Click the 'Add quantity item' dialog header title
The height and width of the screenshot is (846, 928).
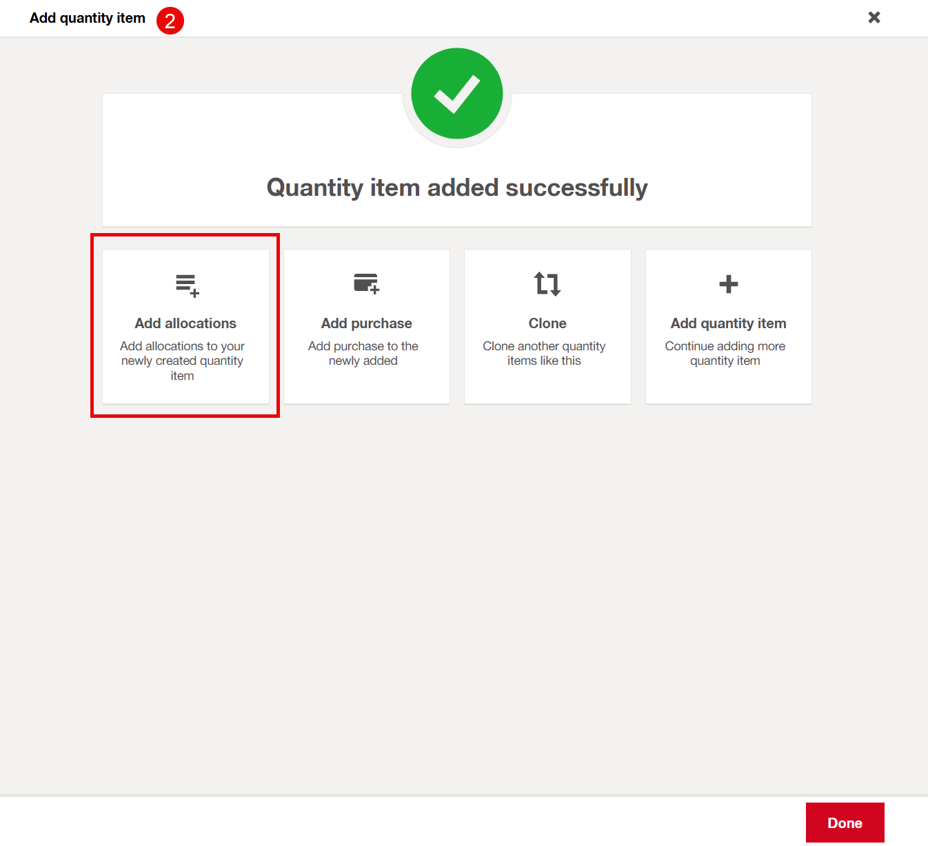point(88,18)
